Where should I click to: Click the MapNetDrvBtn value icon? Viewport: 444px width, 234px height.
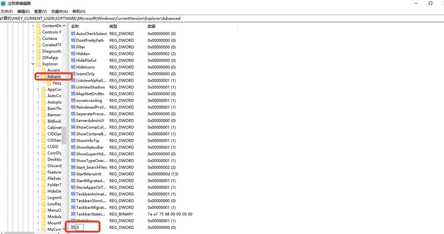[x=73, y=94]
